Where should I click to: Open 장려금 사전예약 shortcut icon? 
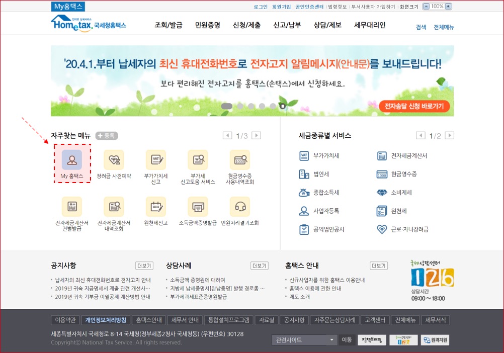pos(114,159)
